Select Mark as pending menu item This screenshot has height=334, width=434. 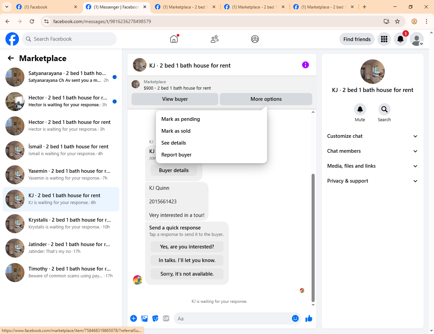(212, 119)
